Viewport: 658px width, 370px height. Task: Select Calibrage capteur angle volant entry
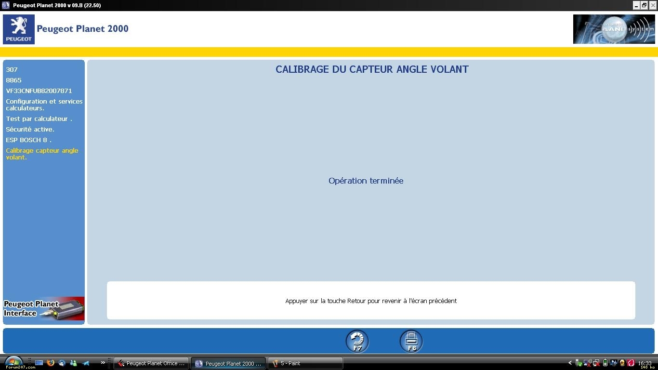point(42,154)
